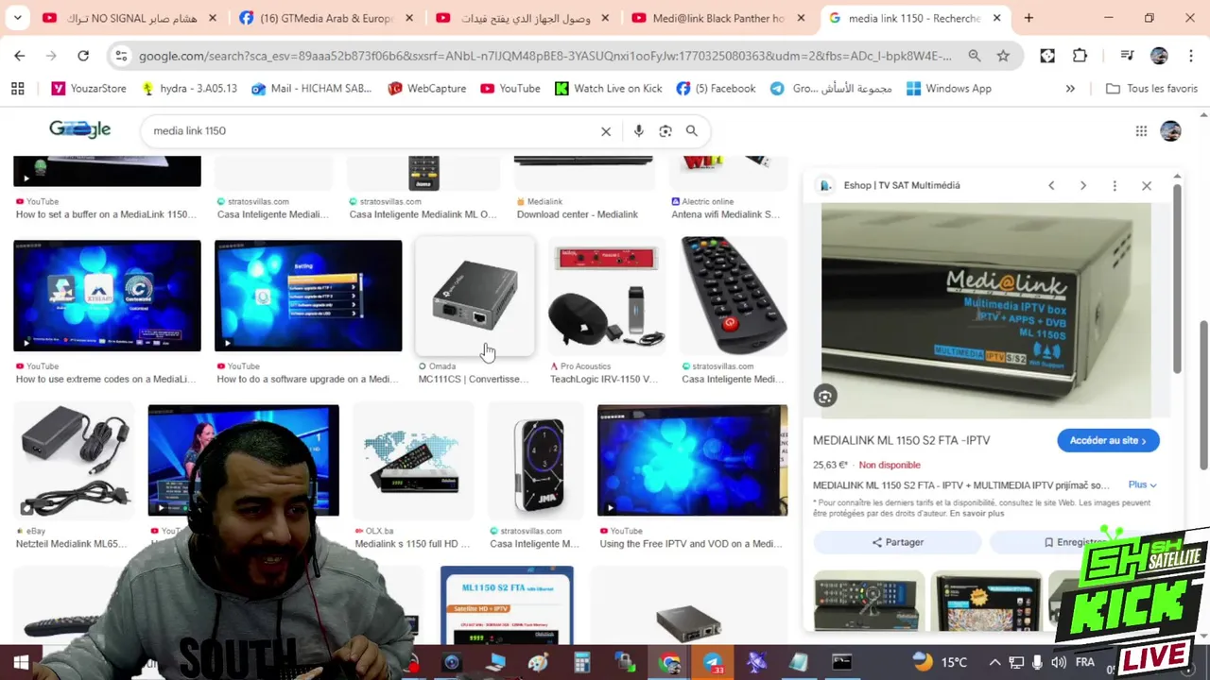Open the Windows App bookmark
This screenshot has width=1210, height=680.
click(949, 88)
